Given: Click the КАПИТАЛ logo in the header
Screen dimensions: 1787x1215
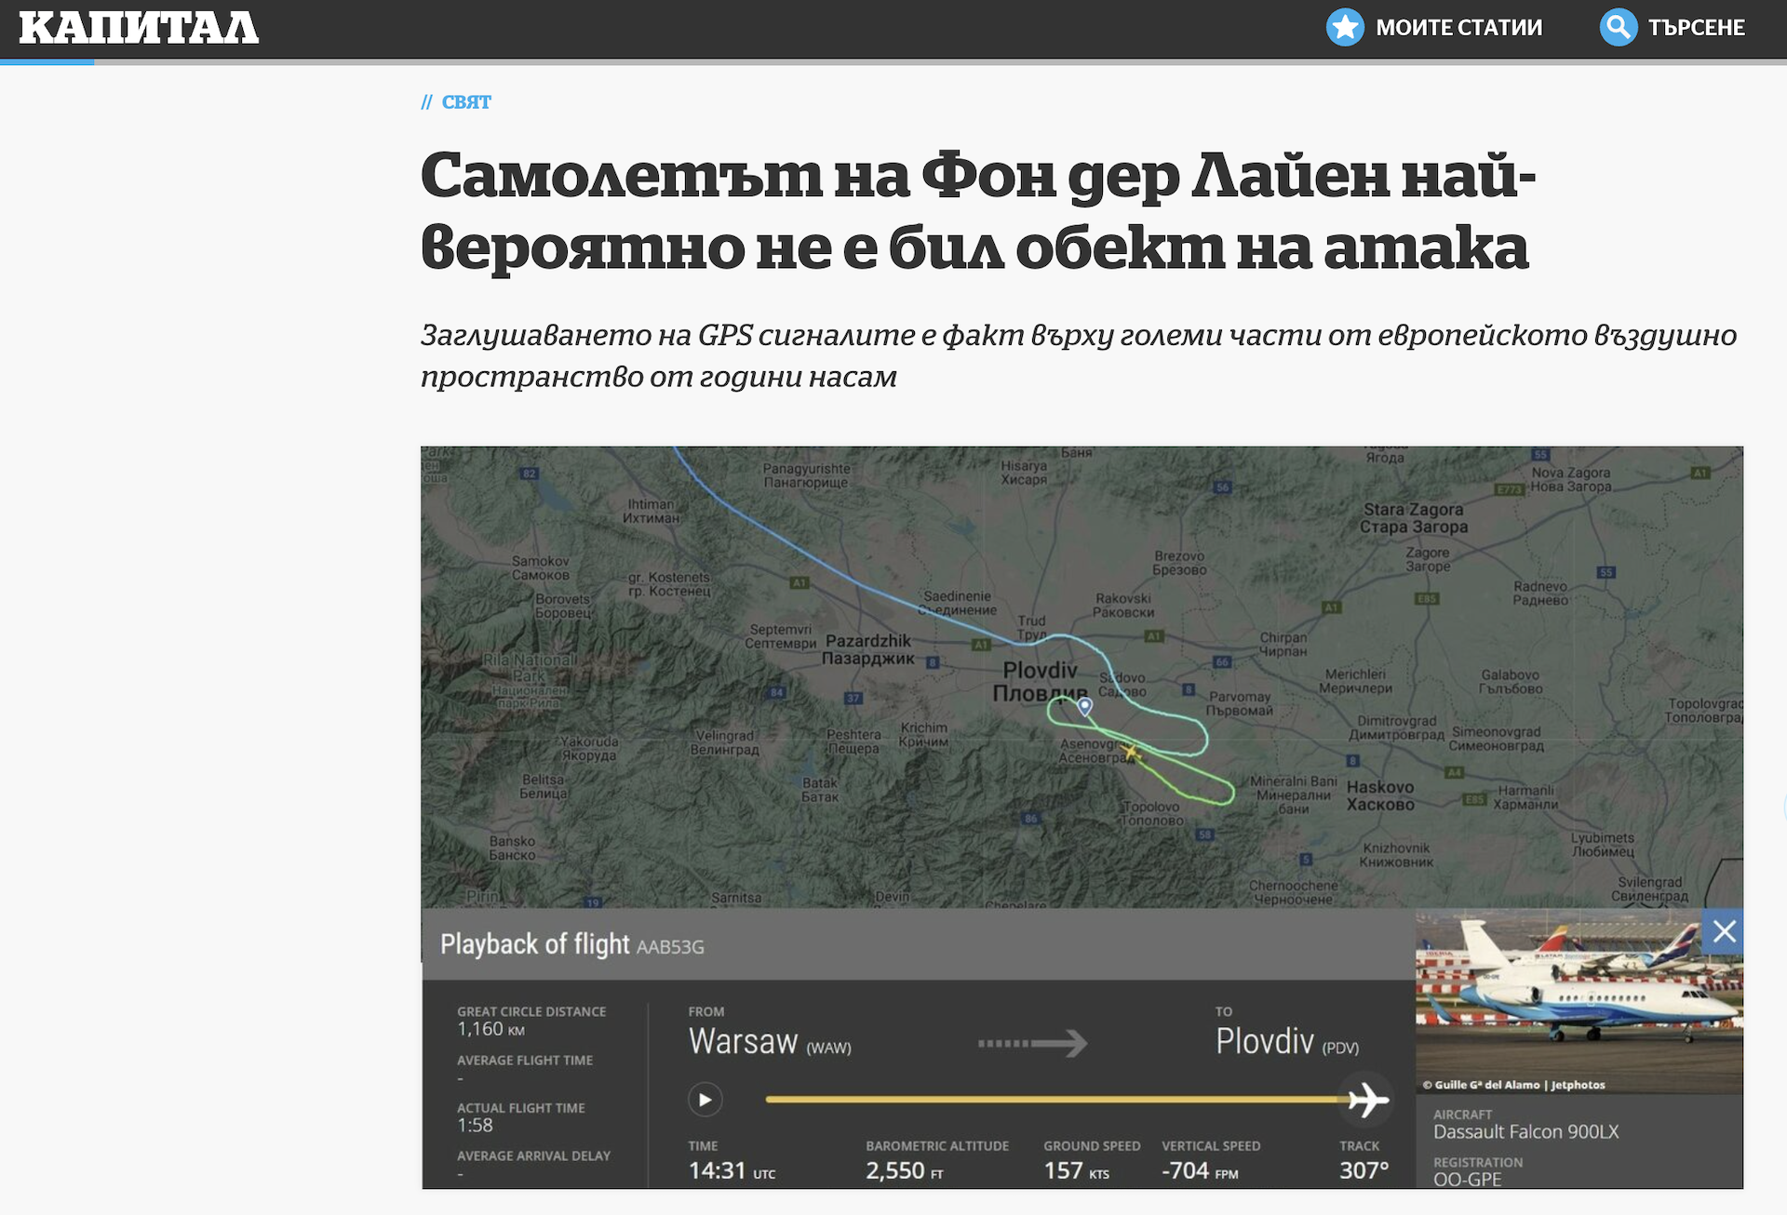Looking at the screenshot, I should coord(140,27).
